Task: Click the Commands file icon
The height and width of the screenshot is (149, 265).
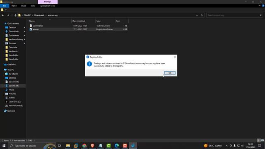Action: point(31,26)
